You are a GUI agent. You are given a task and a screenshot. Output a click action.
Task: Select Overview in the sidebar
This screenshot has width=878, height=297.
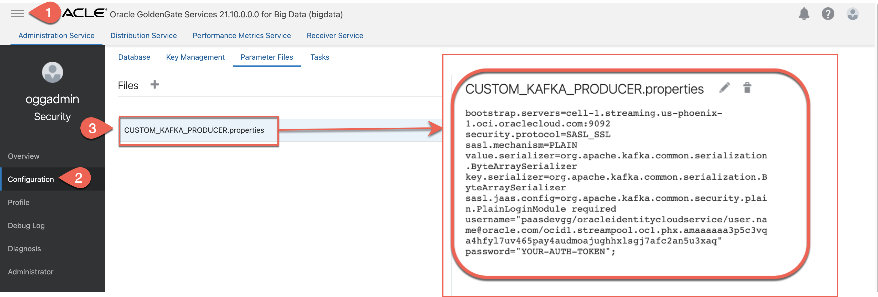pos(24,156)
